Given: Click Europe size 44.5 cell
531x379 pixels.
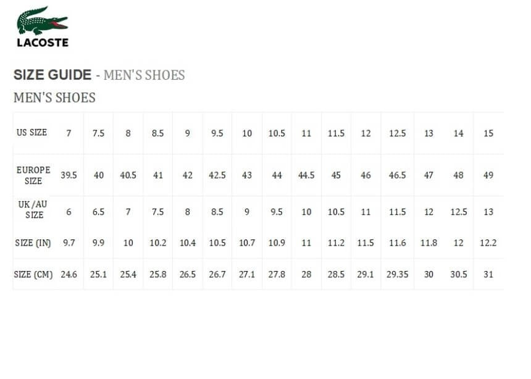Looking at the screenshot, I should (x=306, y=175).
